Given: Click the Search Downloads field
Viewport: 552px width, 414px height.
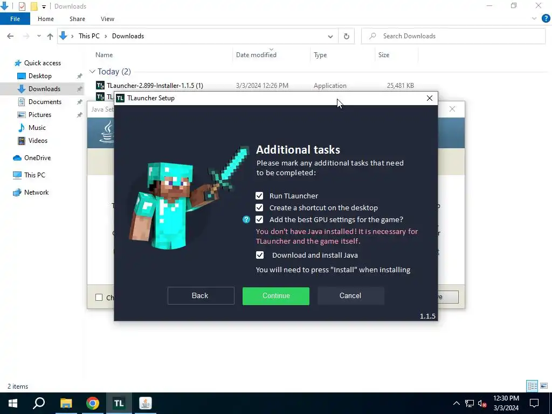Looking at the screenshot, I should point(453,36).
